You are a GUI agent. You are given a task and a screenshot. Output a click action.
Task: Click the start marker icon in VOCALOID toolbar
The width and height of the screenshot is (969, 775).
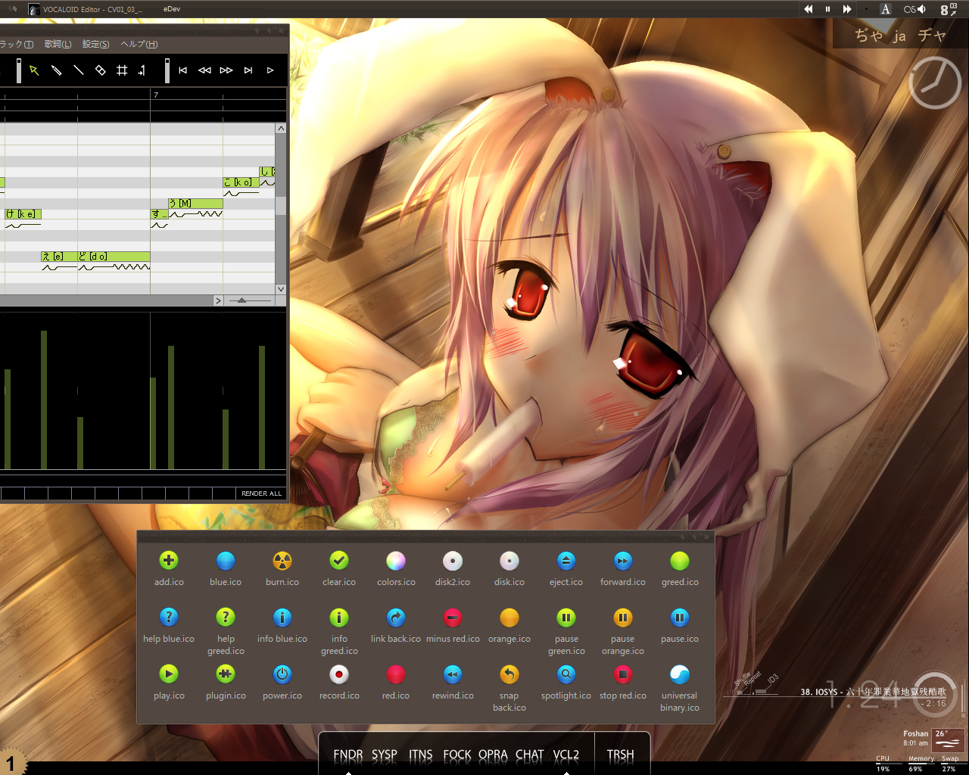[142, 70]
